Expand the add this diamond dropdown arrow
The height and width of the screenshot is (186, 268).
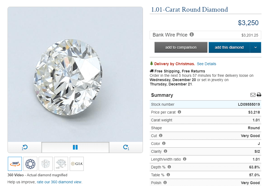click(x=256, y=47)
